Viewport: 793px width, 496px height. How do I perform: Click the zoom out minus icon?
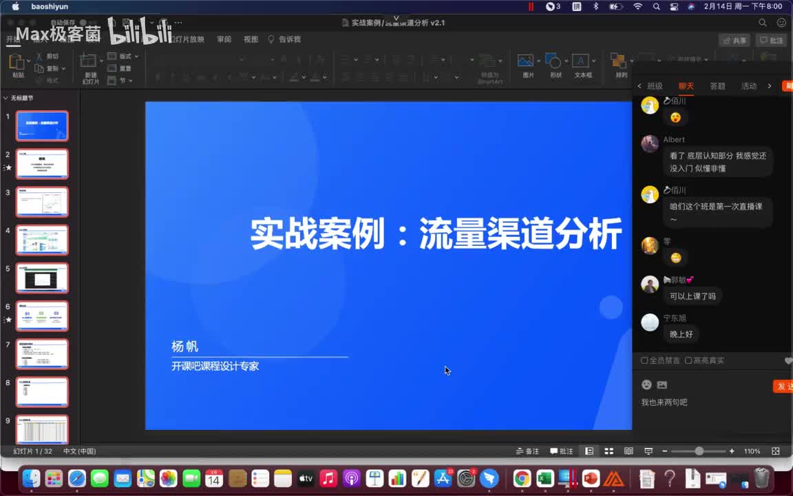[x=665, y=451]
